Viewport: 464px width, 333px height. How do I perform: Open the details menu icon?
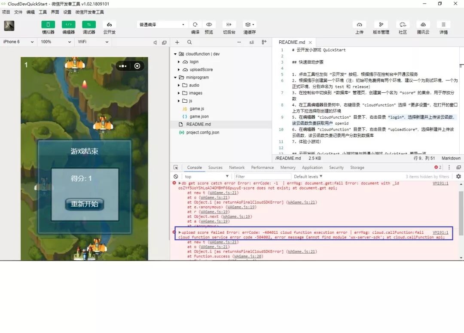pyautogui.click(x=443, y=24)
